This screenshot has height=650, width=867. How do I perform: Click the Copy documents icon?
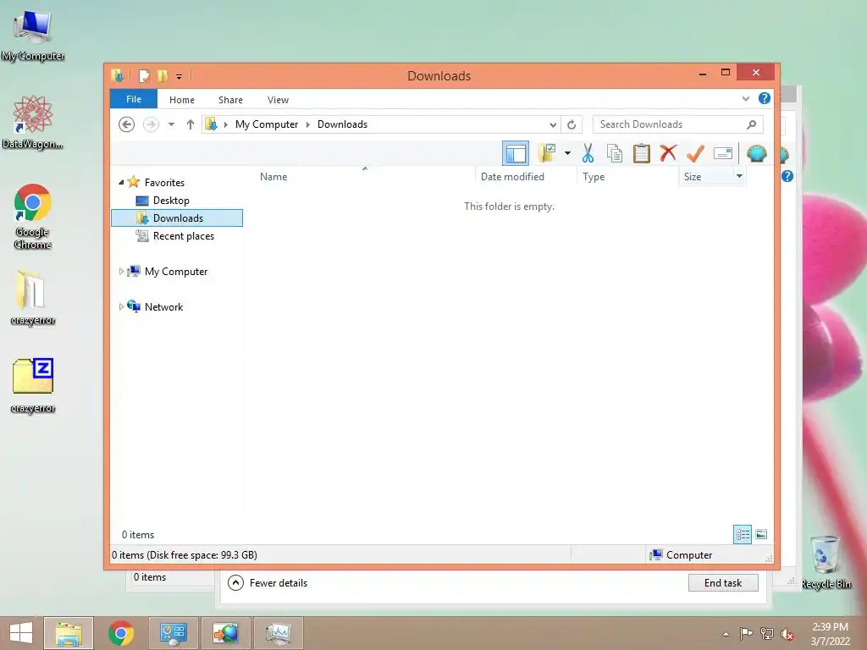pyautogui.click(x=615, y=153)
